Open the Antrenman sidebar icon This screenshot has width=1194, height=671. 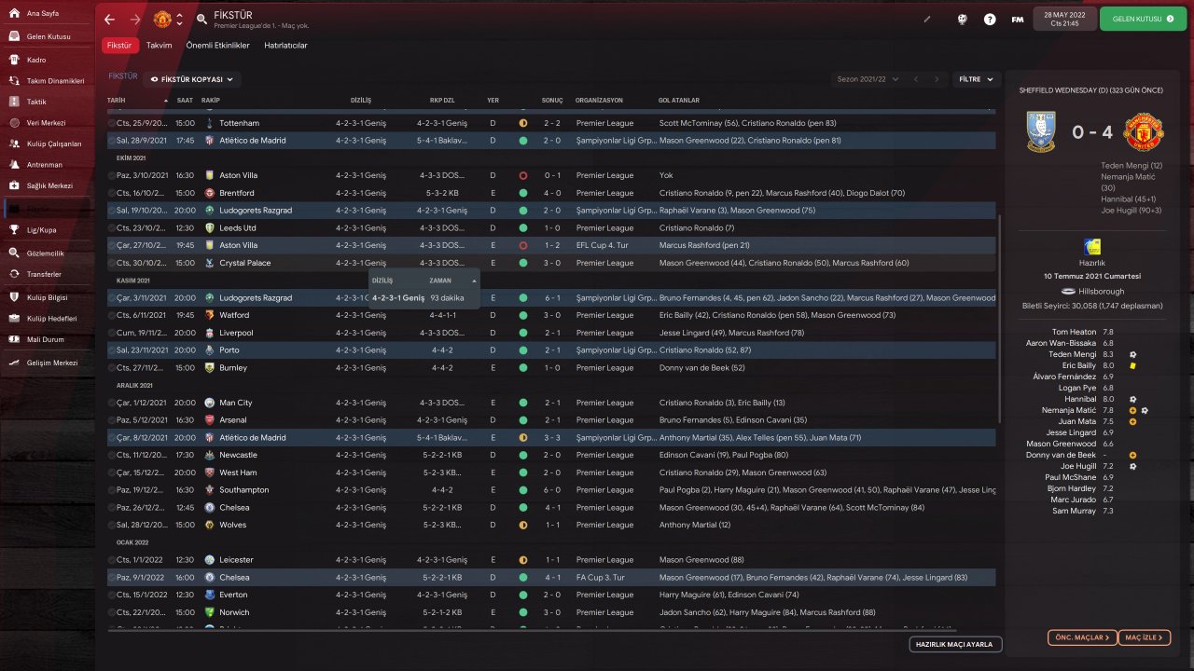[15, 164]
